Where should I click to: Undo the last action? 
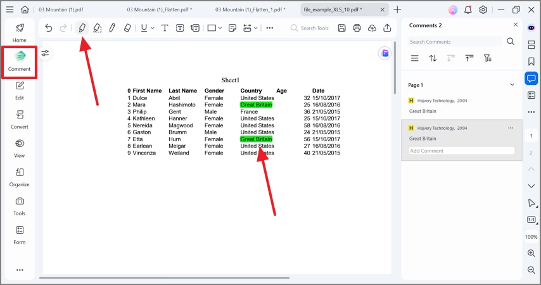click(x=48, y=28)
